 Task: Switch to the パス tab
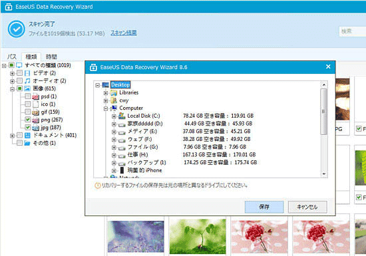(x=12, y=57)
